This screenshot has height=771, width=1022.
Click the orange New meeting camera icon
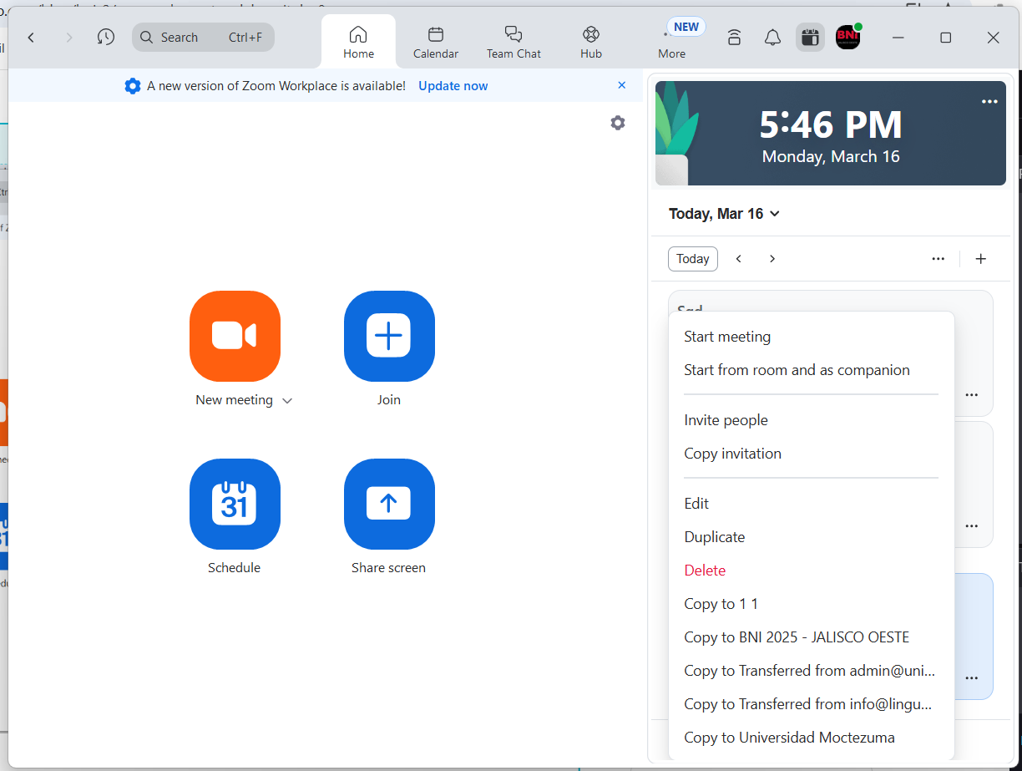click(235, 336)
